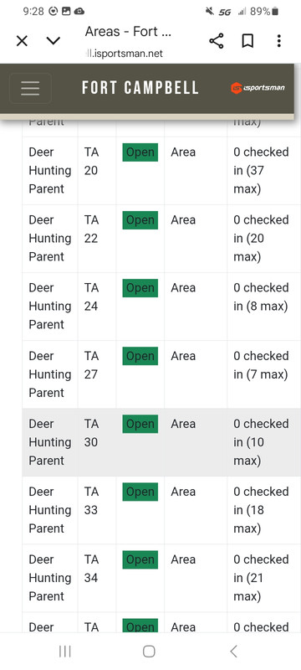Viewport: 301px width, 670px height.
Task: Tap the isportsman.net address bar URL
Action: click(x=124, y=54)
